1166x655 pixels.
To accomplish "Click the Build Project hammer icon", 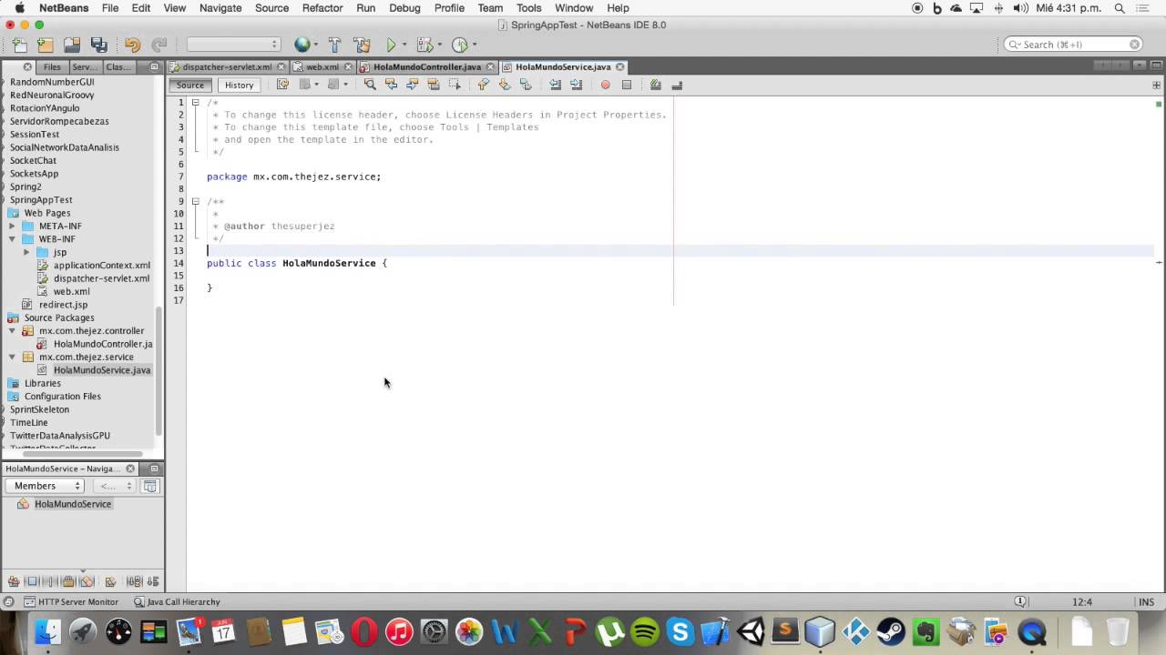I will tap(334, 45).
